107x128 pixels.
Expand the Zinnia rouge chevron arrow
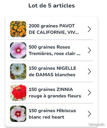coord(89,93)
